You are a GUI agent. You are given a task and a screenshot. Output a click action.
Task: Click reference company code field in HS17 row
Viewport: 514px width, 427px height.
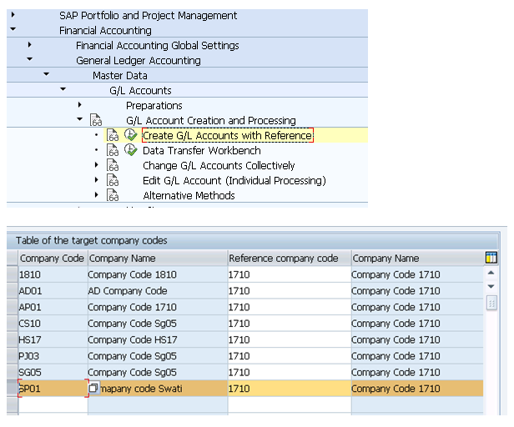click(290, 339)
